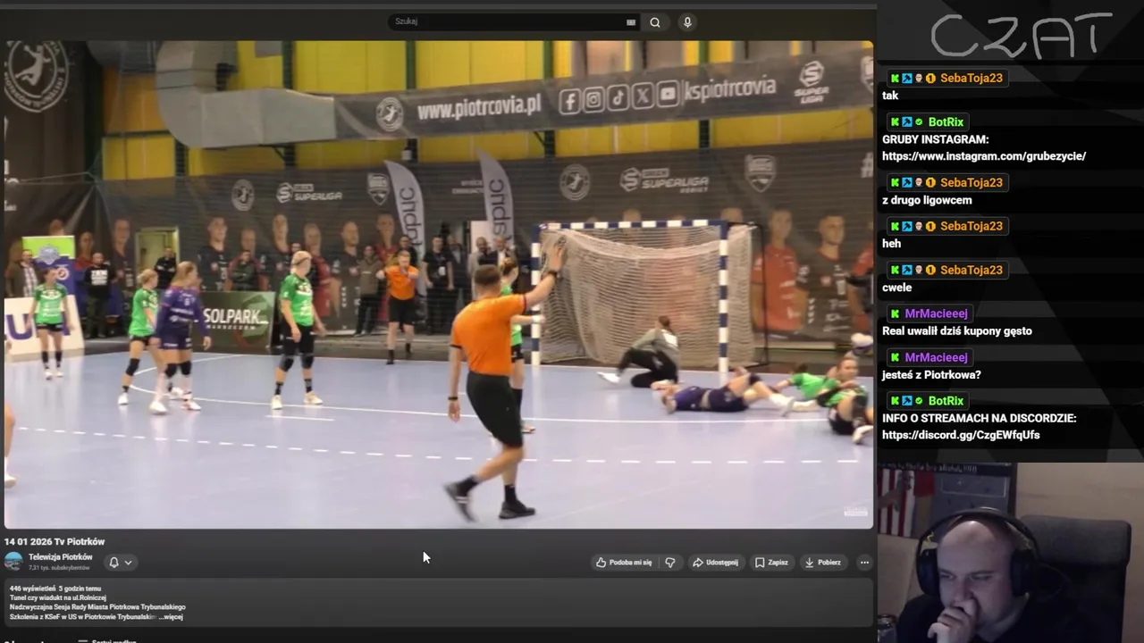Open the discord.gg/CzgEWfqUfs link in chat
Screen dimensions: 1144x643
point(961,435)
